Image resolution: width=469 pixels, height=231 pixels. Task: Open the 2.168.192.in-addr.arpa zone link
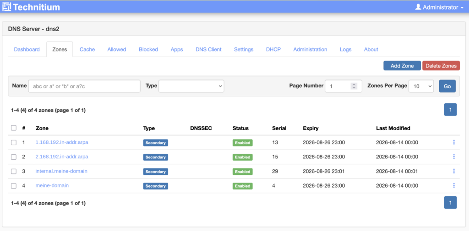[x=62, y=157]
